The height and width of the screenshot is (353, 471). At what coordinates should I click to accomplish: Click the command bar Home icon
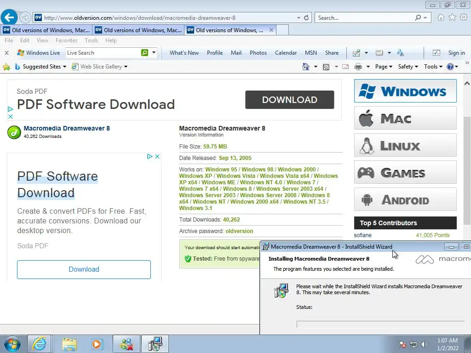pos(306,67)
